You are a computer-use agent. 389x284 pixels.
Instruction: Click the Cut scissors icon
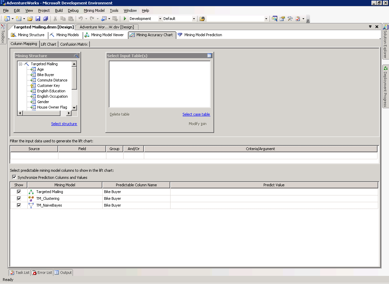pyautogui.click(x=55, y=19)
